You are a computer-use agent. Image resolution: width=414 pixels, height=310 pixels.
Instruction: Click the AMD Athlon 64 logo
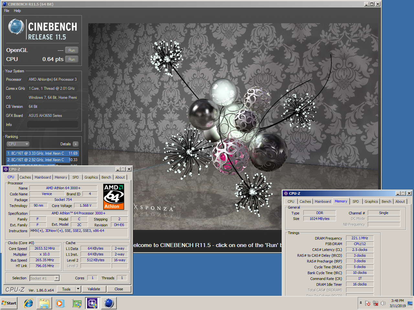(114, 197)
